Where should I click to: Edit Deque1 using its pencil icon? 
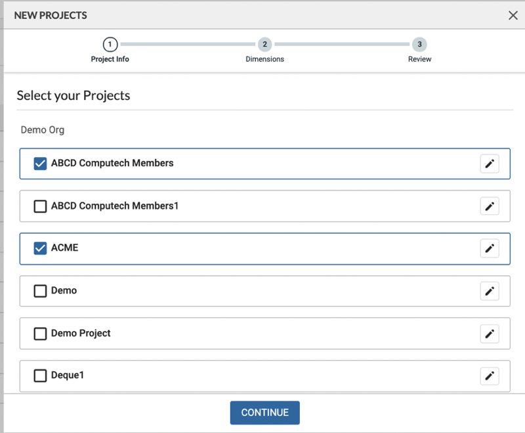[489, 376]
